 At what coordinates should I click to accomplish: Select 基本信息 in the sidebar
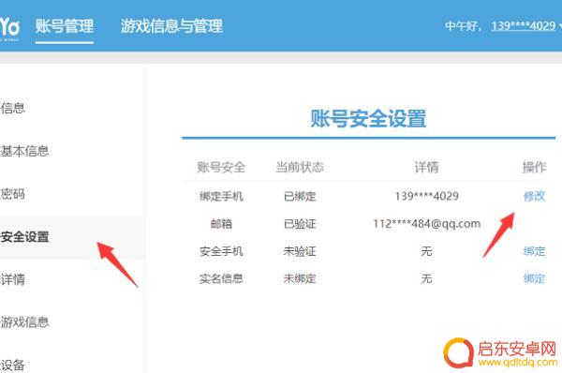(x=24, y=151)
